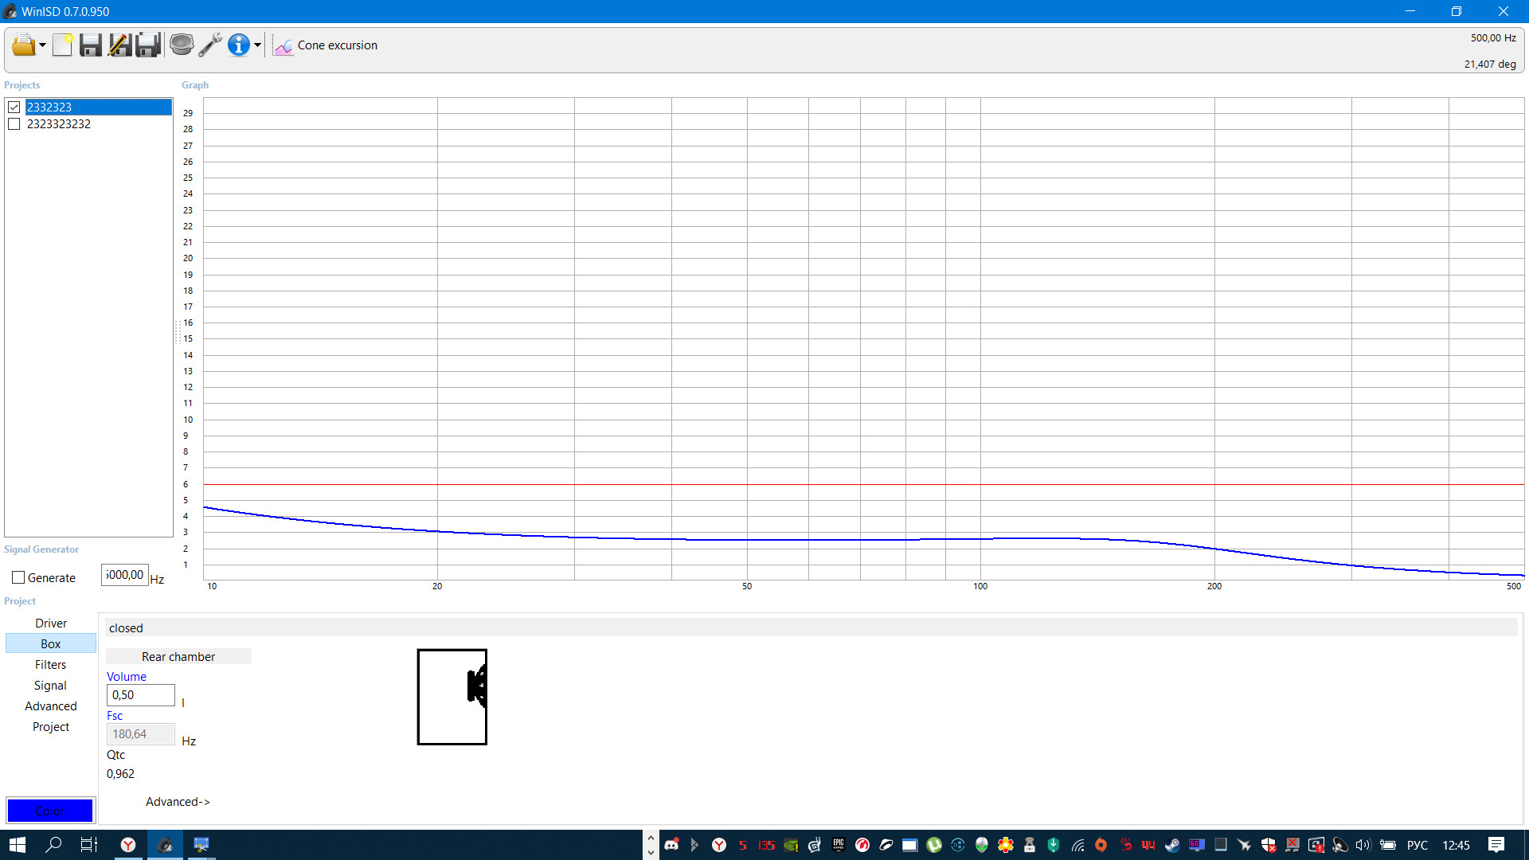Switch to the Project tab
The height and width of the screenshot is (860, 1529).
51,727
